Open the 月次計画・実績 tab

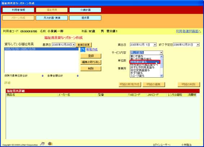(52, 18)
